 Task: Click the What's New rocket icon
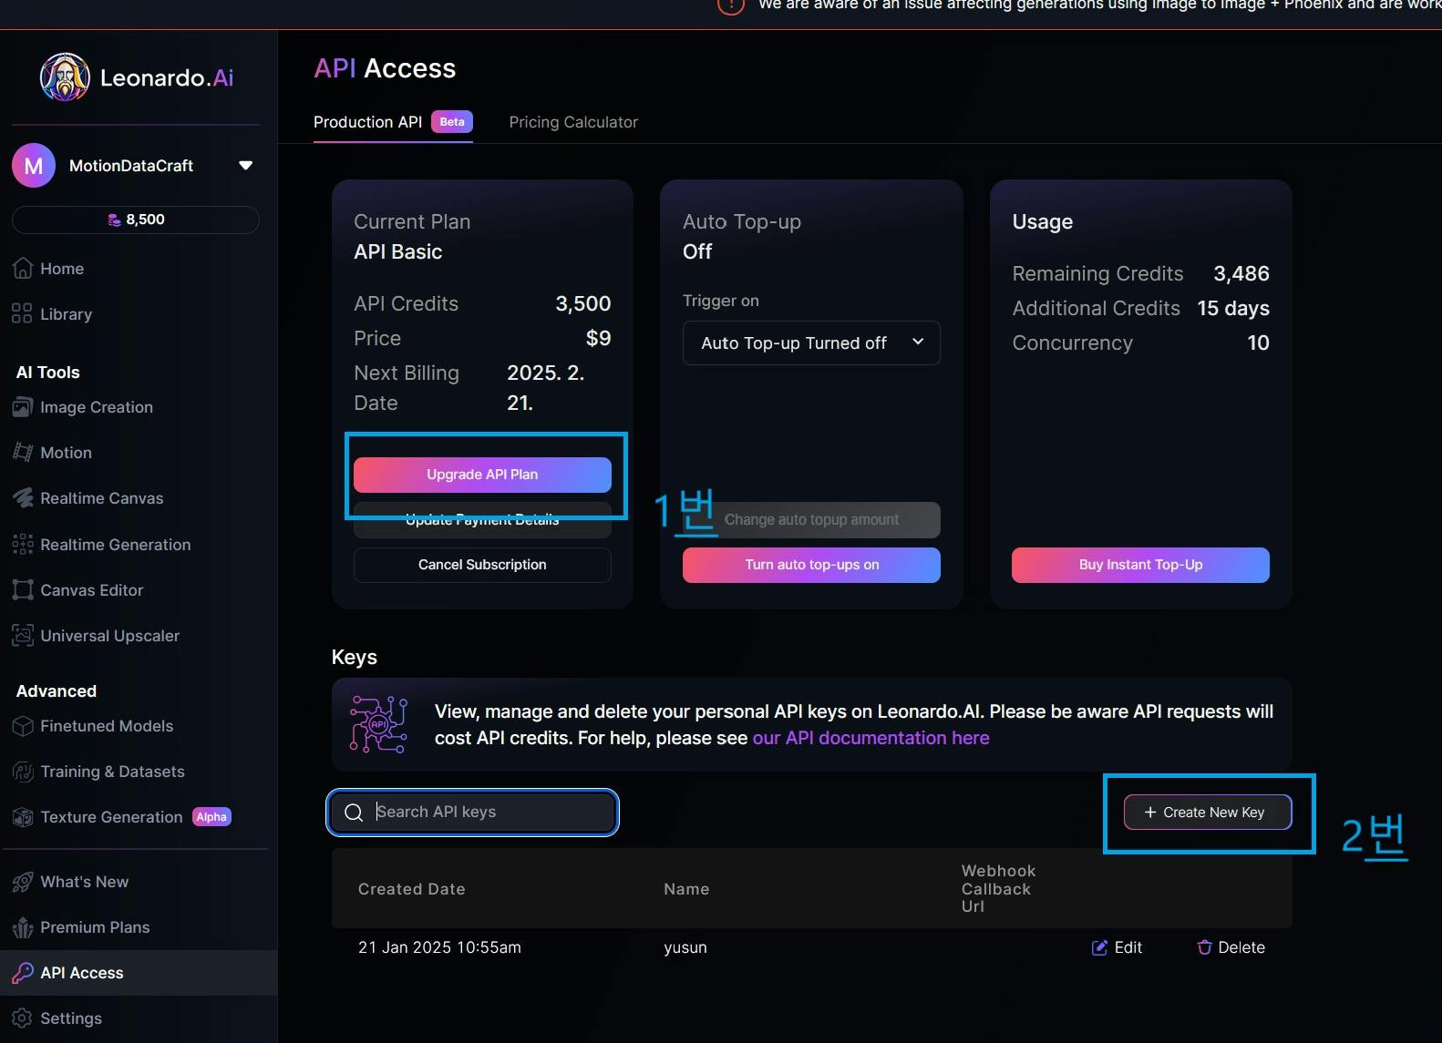23,882
